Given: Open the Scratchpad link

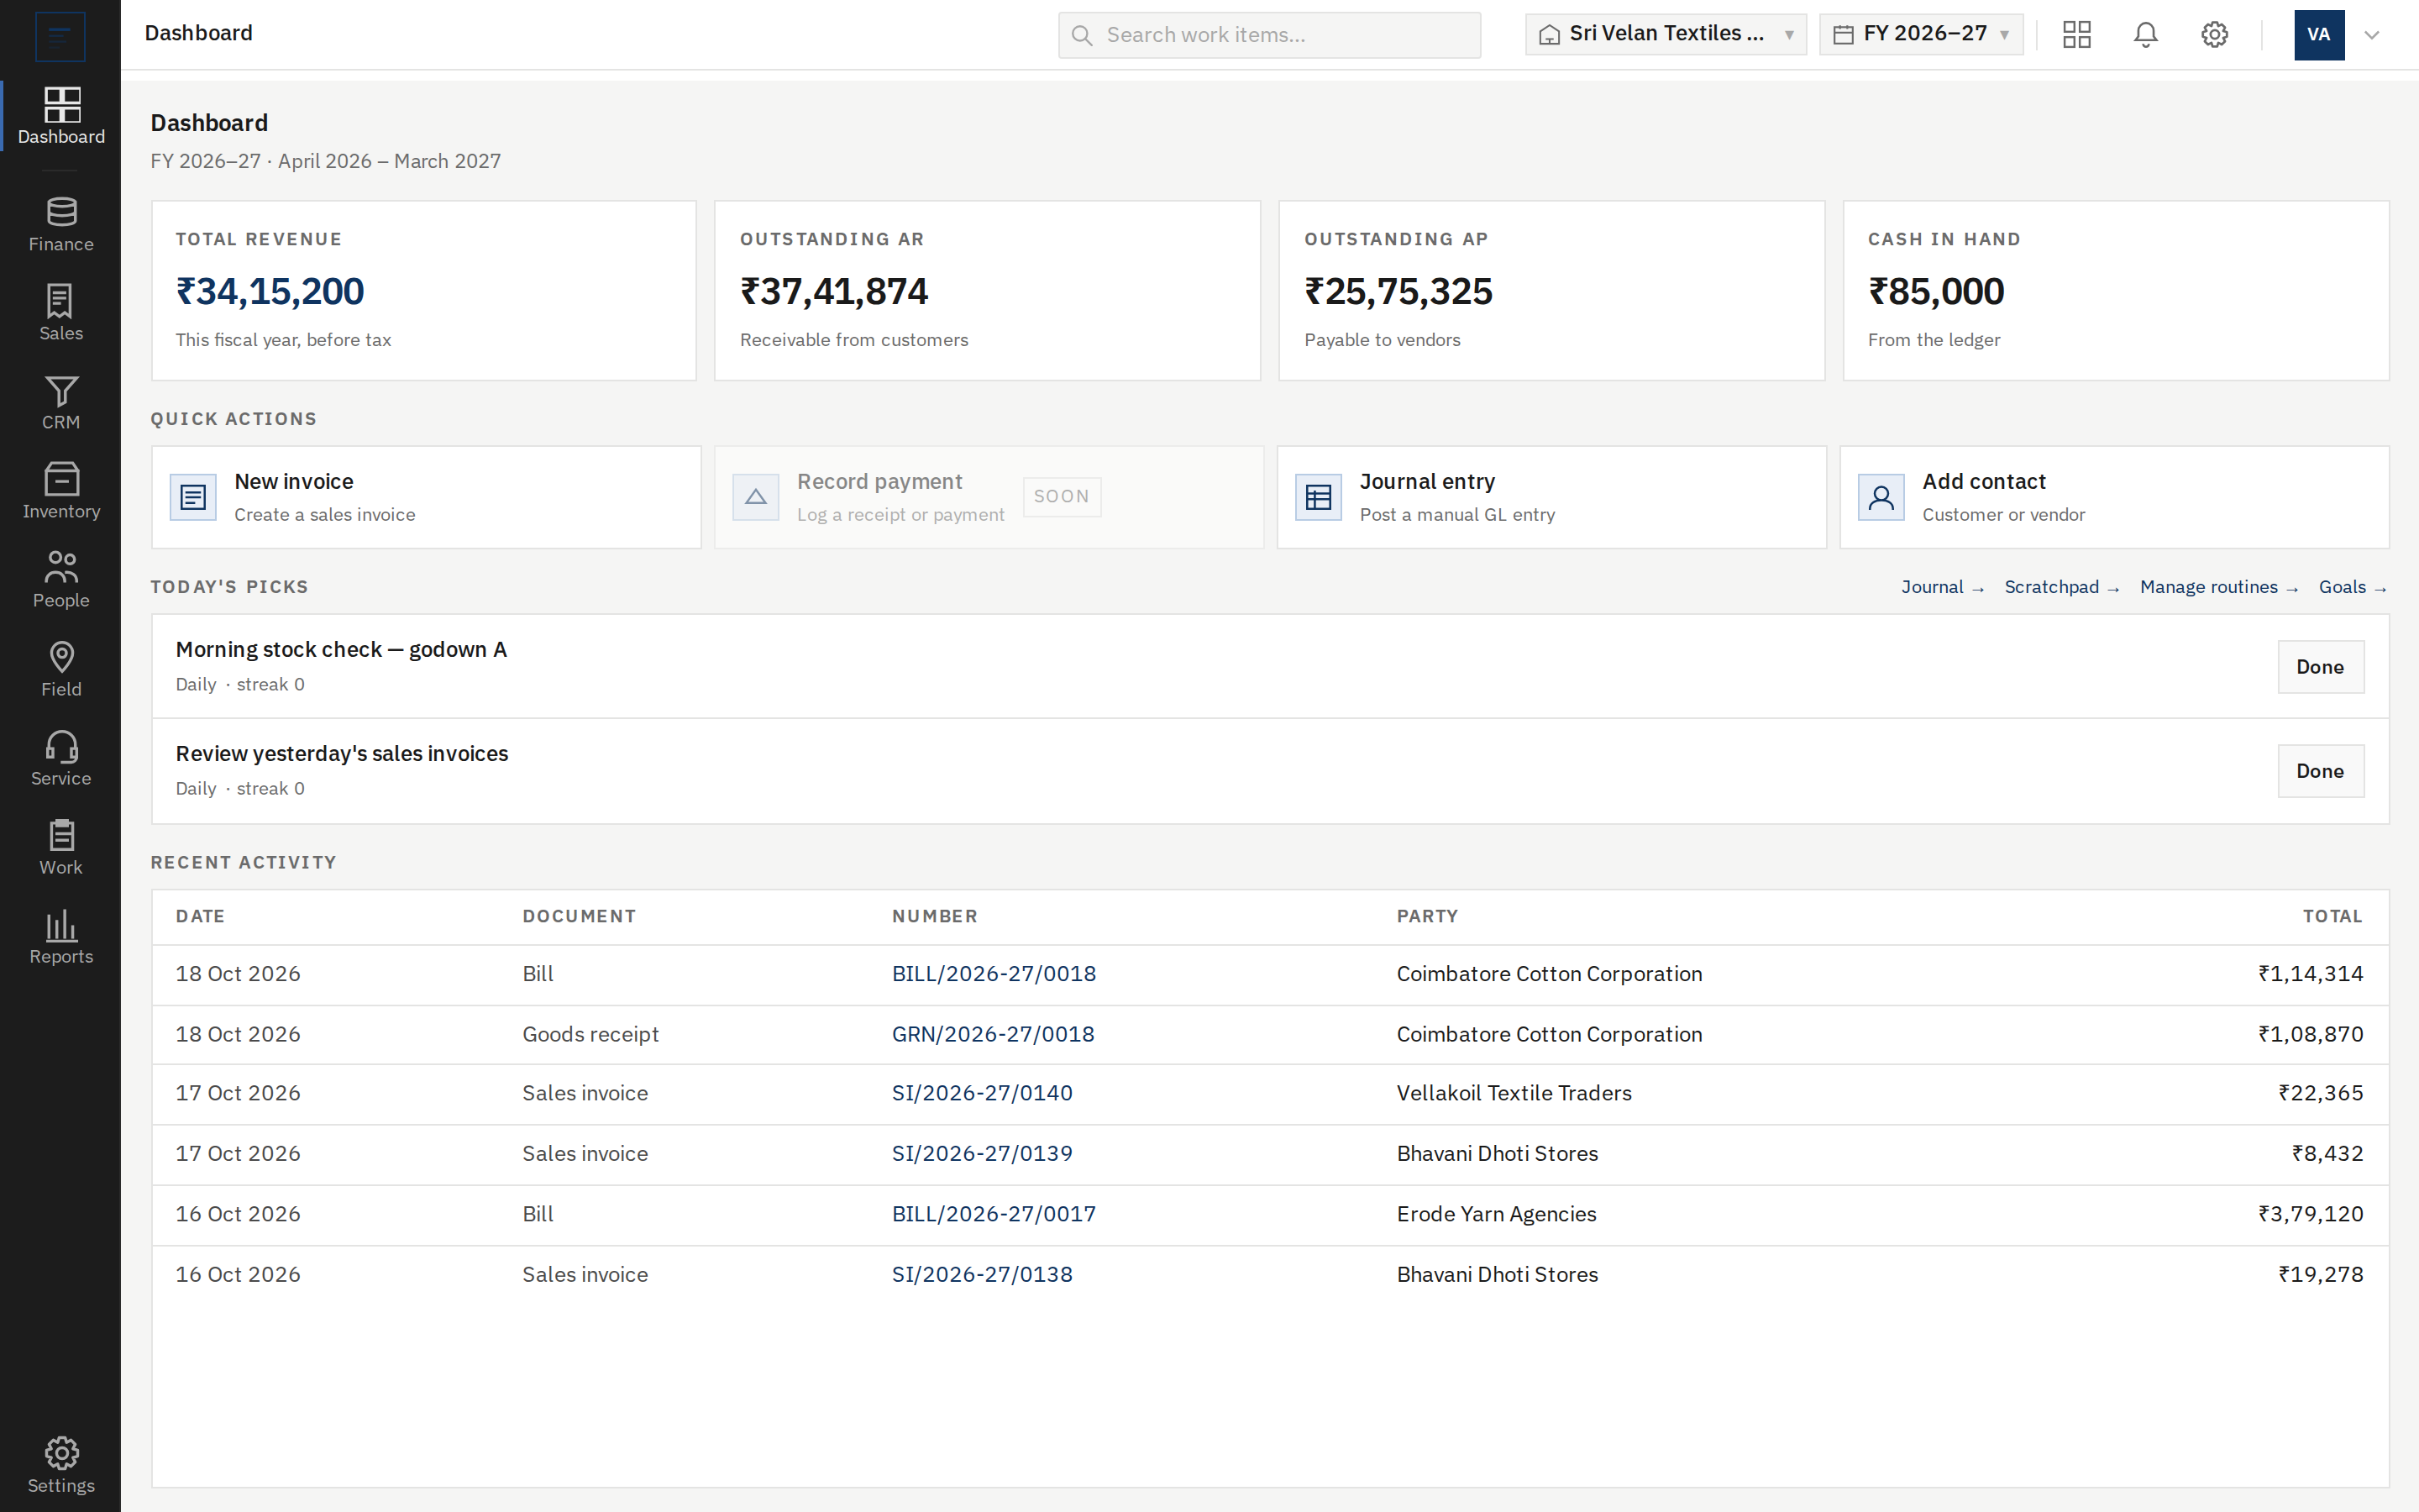Looking at the screenshot, I should [2061, 587].
